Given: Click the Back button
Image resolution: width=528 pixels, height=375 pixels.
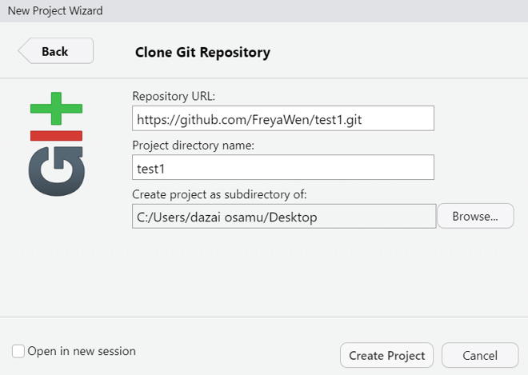Looking at the screenshot, I should tap(56, 51).
